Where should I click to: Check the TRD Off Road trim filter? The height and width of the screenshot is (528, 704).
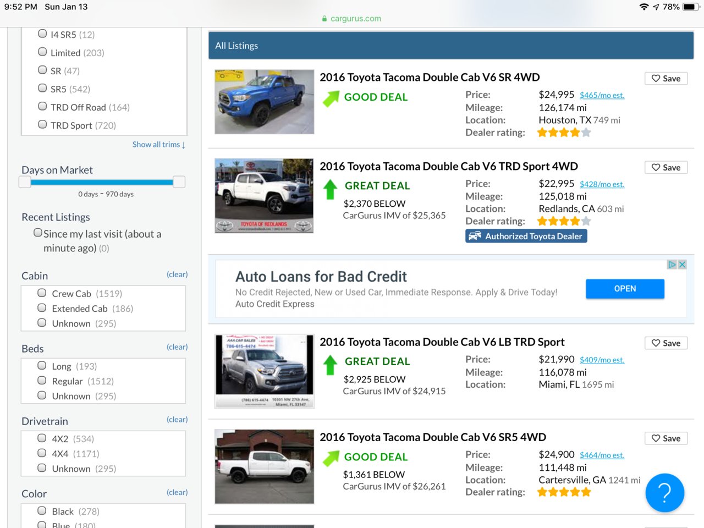coord(42,106)
